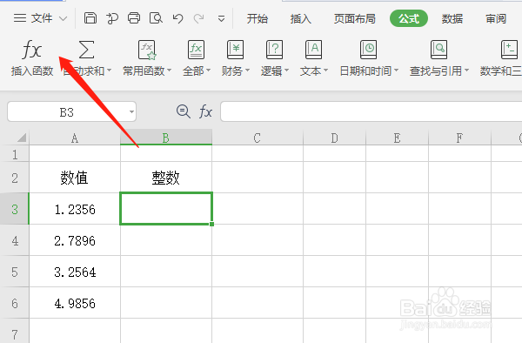Open Lookup and Reference (查找与引用) icon
Viewport: 522px width, 343px height.
click(x=438, y=50)
